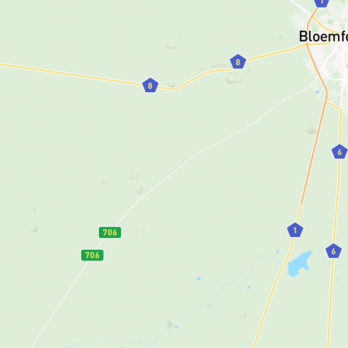Click the yellow route 6 road between its shields
The image size is (348, 348).
click(x=337, y=201)
